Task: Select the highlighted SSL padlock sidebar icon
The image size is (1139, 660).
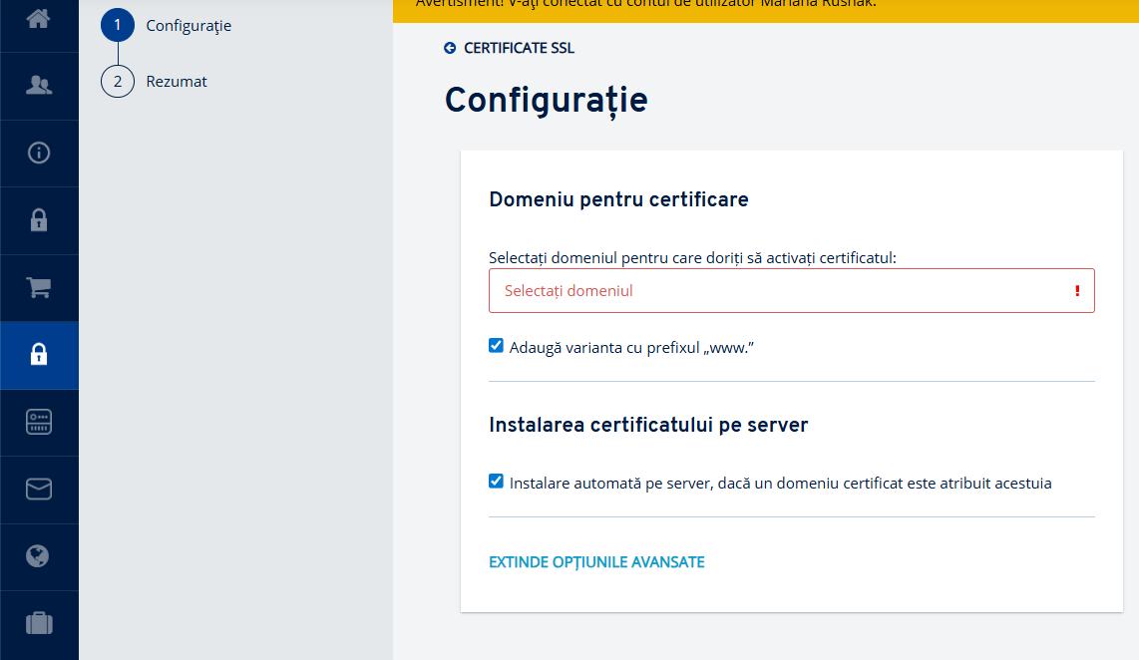Action: (39, 354)
